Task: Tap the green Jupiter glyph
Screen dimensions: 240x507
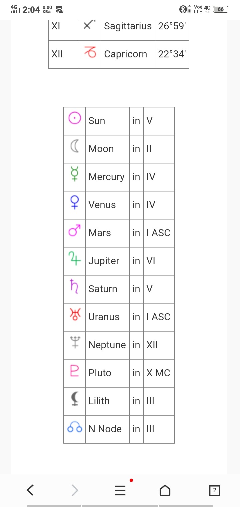Action: pyautogui.click(x=75, y=258)
